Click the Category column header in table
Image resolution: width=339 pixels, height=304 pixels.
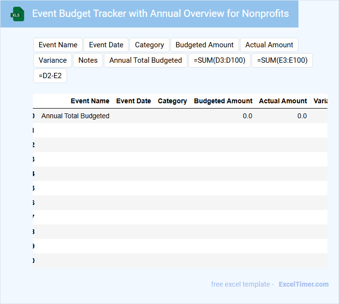point(172,101)
